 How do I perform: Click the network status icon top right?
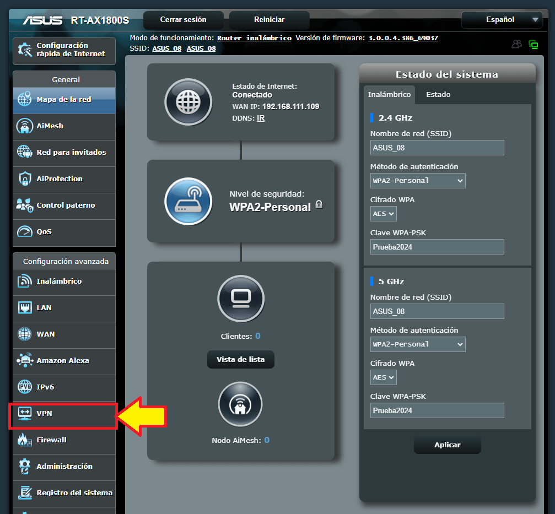tap(533, 45)
